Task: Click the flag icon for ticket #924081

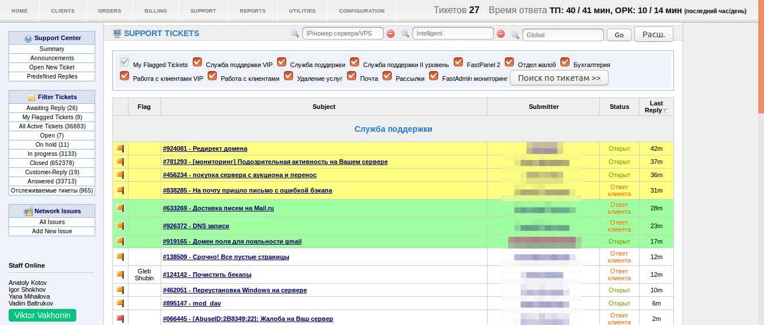Action: tap(120, 148)
